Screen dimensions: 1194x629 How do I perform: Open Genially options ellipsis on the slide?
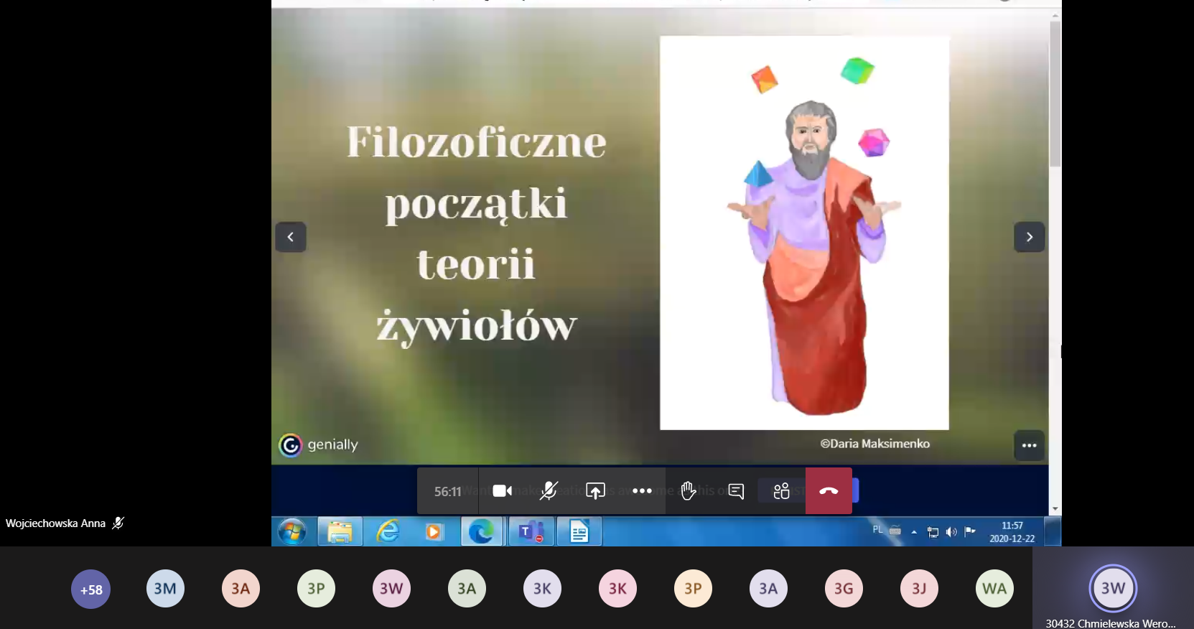[x=1029, y=445]
